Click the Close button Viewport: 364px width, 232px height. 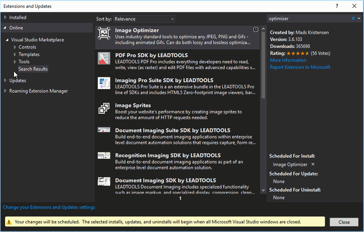[344, 222]
